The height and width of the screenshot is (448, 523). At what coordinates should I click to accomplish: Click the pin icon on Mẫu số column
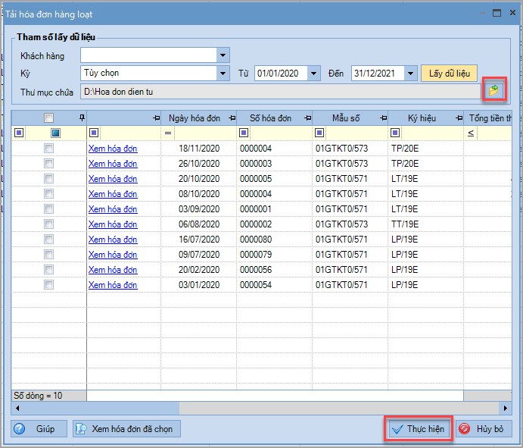(384, 118)
